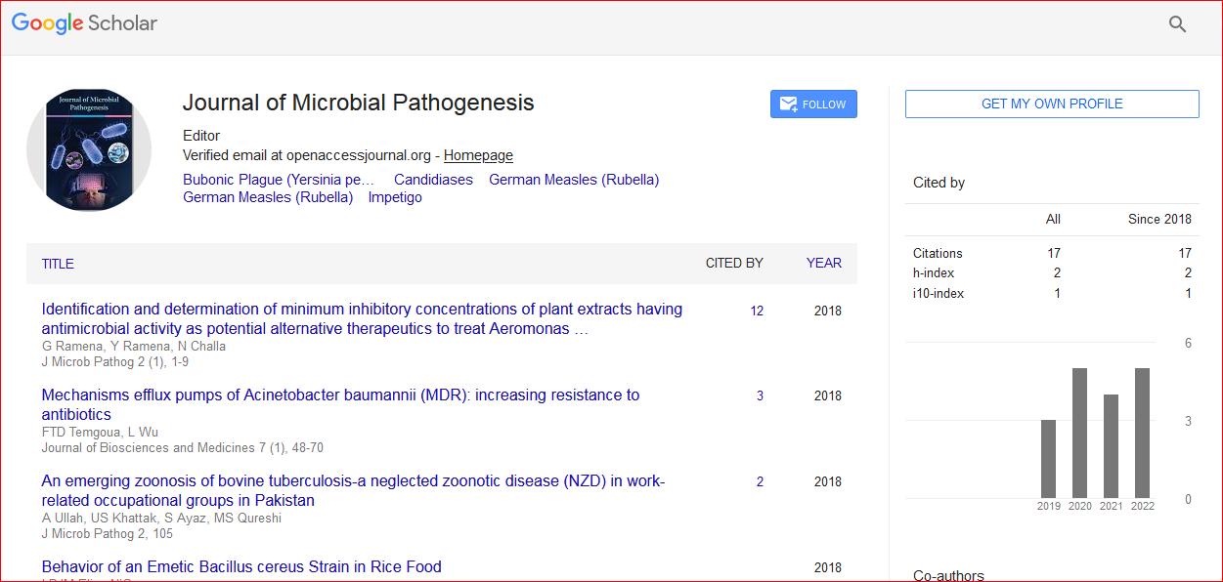Image resolution: width=1223 pixels, height=582 pixels.
Task: Open the journal cover profile picture
Action: point(89,150)
